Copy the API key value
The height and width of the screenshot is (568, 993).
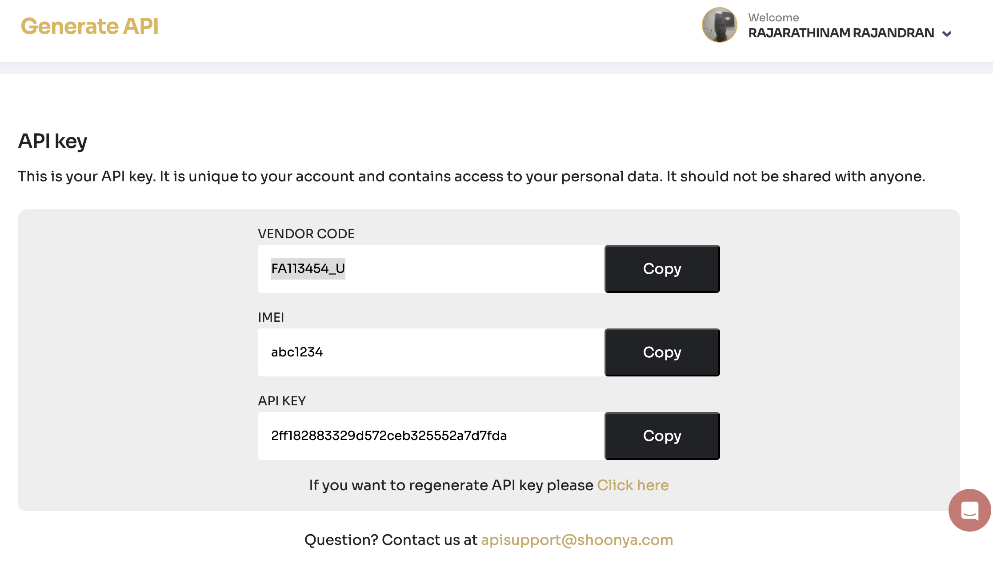(x=662, y=436)
